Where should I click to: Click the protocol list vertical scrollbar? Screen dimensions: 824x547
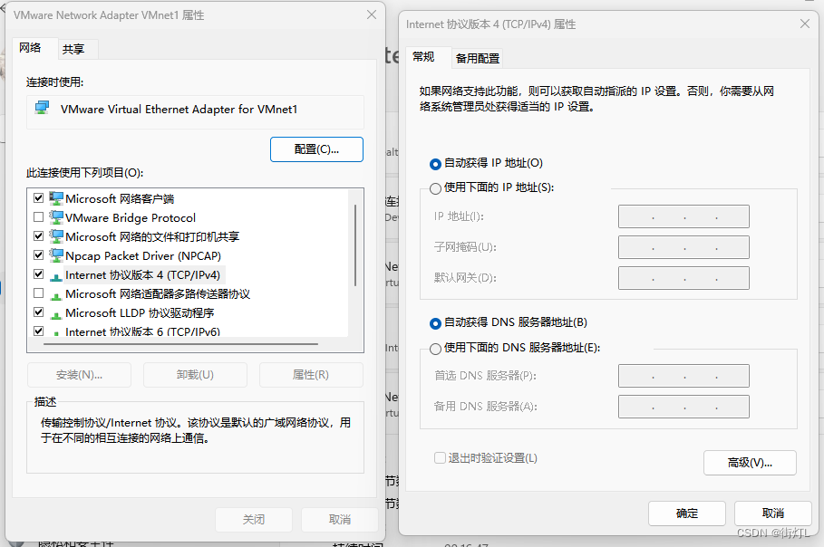pyautogui.click(x=355, y=245)
